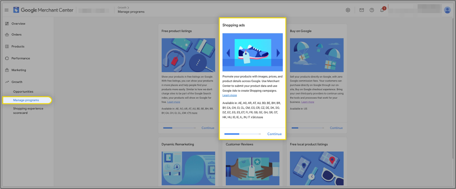The width and height of the screenshot is (456, 189).
Task: Expand +79 more countries in Free listings
Action: point(192,113)
